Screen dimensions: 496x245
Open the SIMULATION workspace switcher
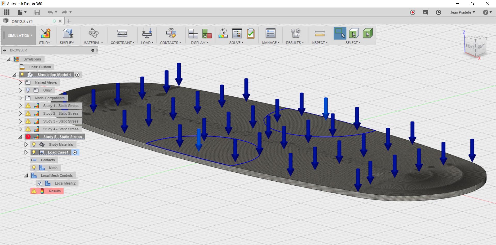coord(18,35)
